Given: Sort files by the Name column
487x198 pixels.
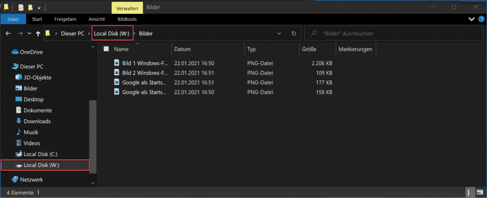Looking at the screenshot, I should tap(121, 49).
